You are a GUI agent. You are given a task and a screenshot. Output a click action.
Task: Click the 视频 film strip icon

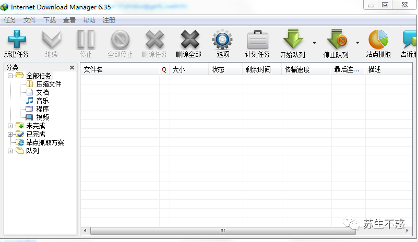tap(29, 117)
